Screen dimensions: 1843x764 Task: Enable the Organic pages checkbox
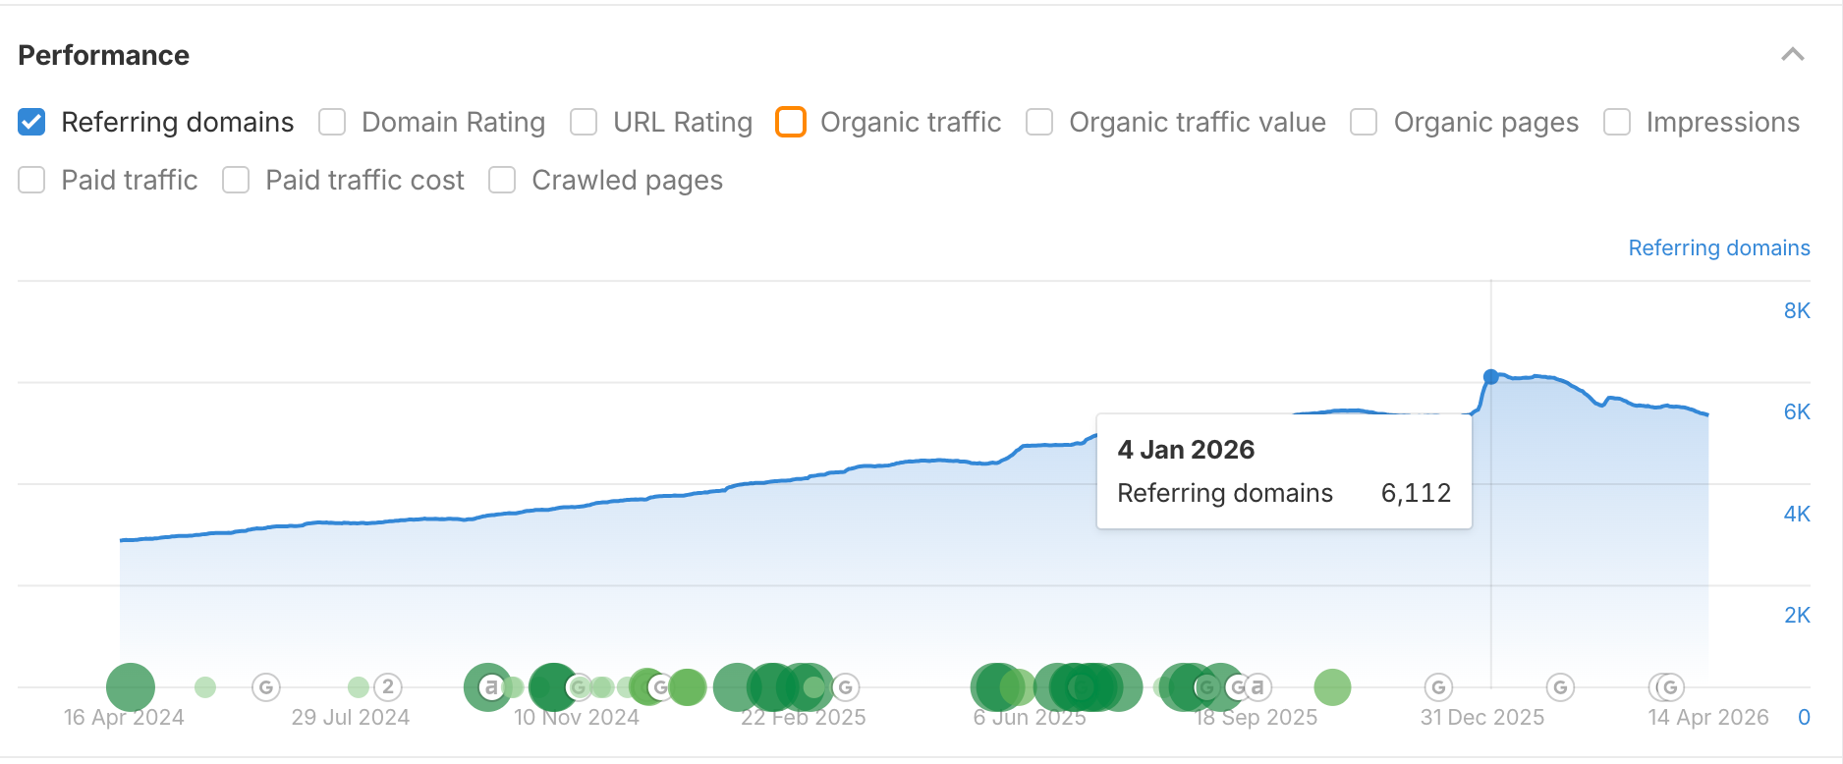pyautogui.click(x=1364, y=122)
